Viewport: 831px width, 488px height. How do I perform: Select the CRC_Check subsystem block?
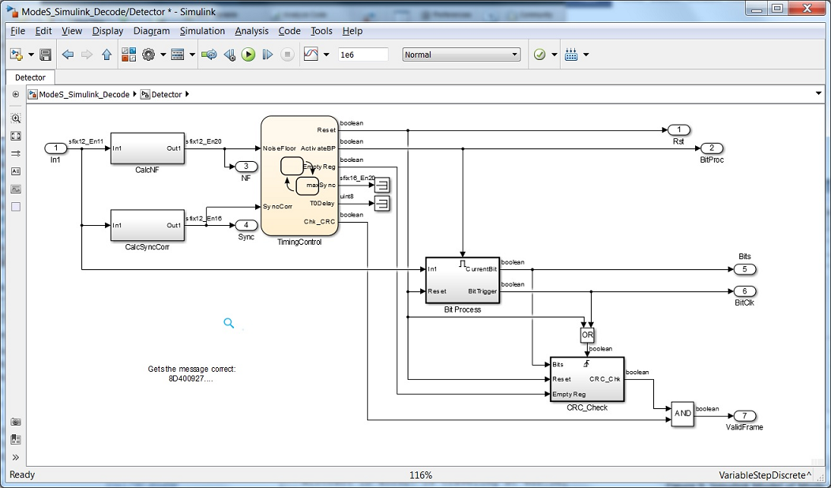tap(587, 379)
